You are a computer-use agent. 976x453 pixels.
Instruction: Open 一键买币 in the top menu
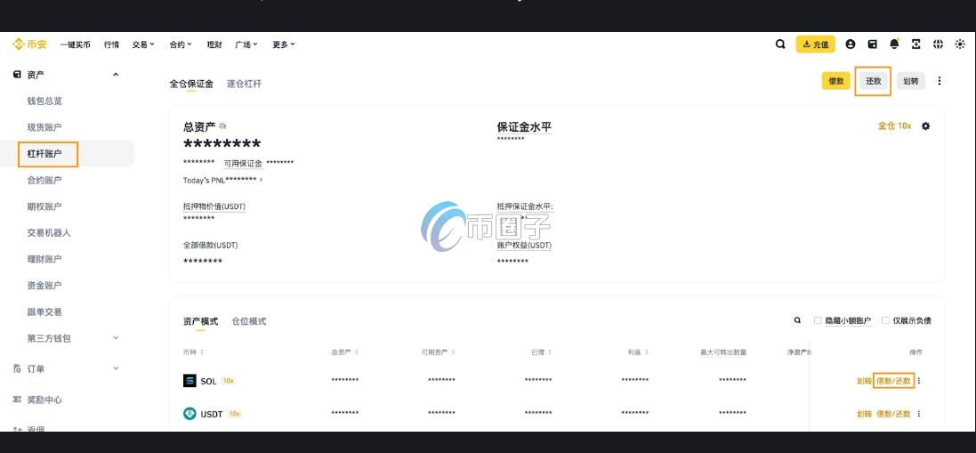[76, 44]
